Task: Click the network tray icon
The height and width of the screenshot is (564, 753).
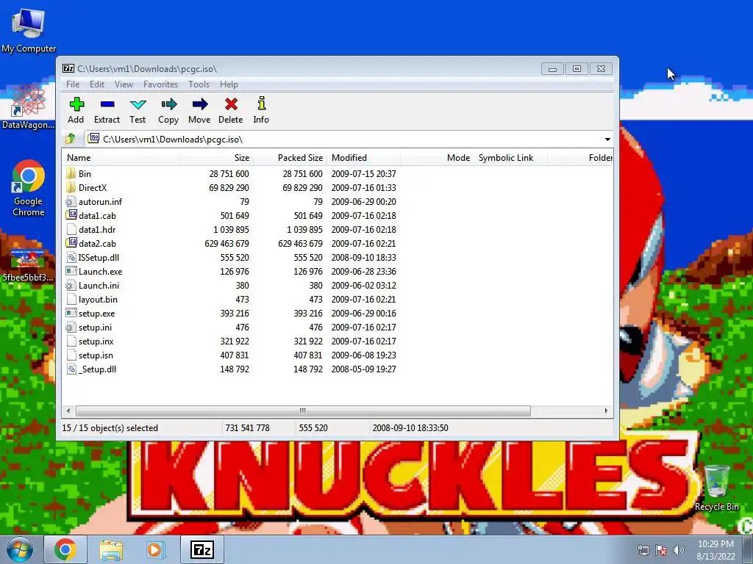Action: tap(643, 550)
